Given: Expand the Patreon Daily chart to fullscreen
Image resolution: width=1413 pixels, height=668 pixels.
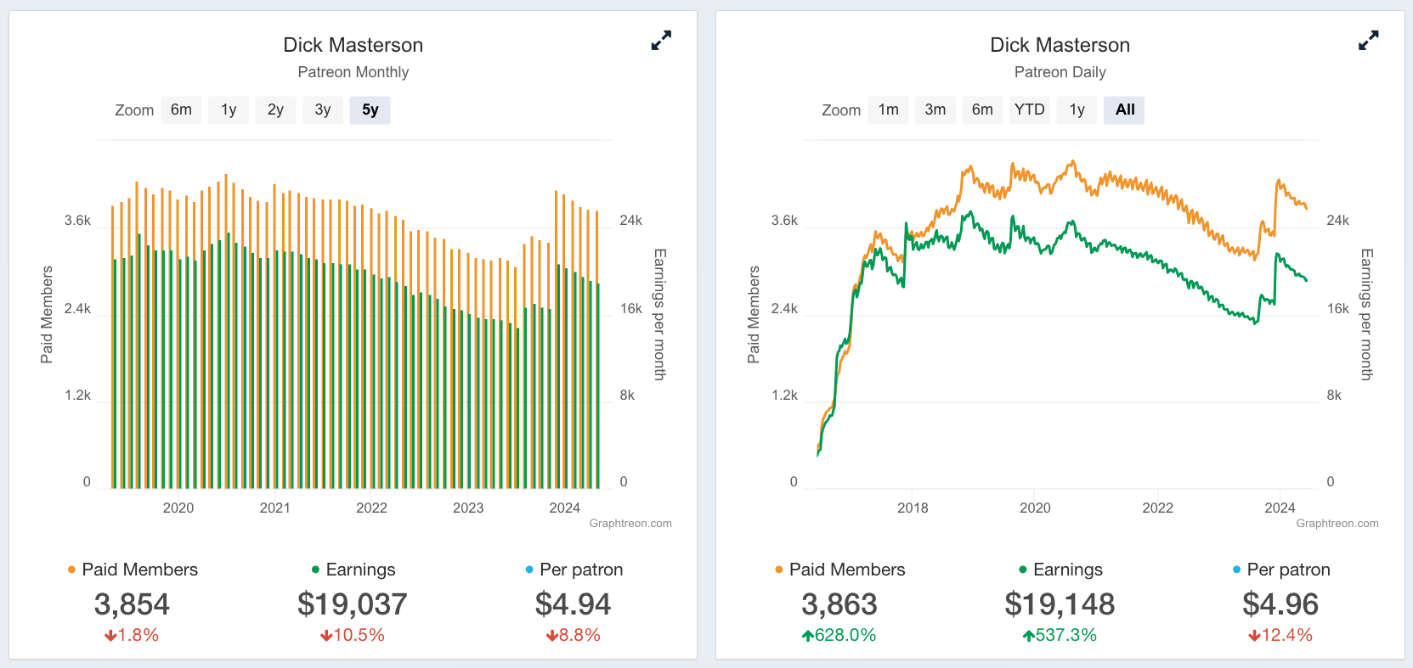Looking at the screenshot, I should point(1368,40).
